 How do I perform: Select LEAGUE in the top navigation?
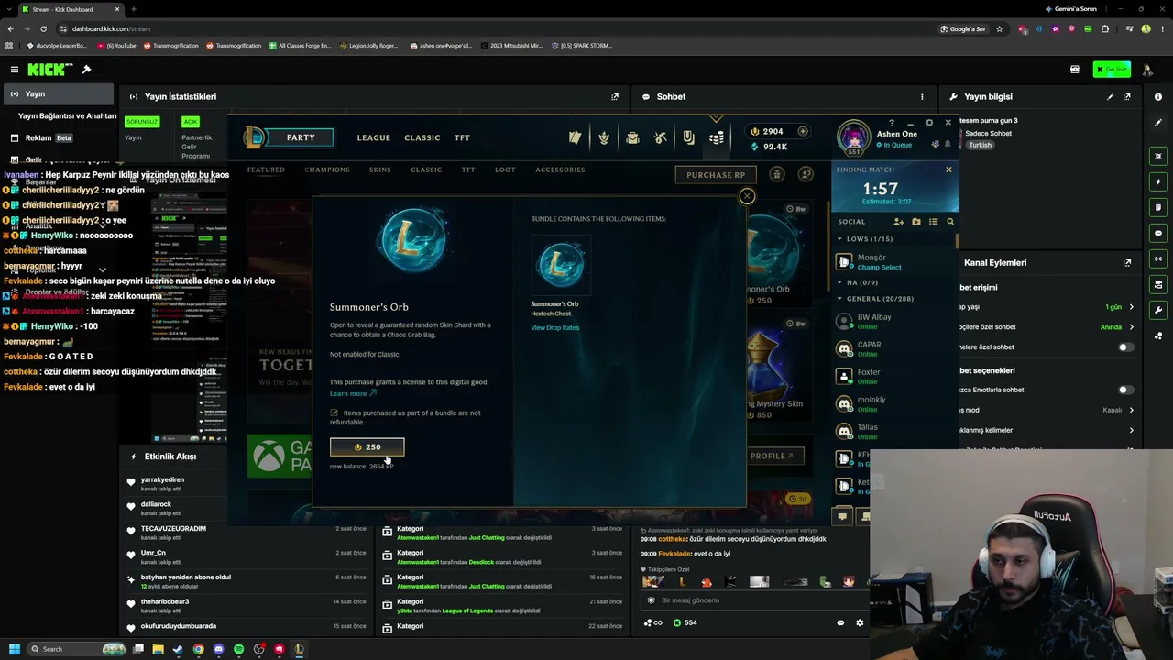click(x=374, y=137)
